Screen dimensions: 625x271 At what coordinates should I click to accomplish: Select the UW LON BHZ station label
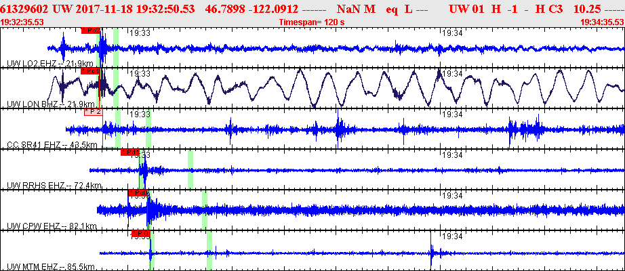click(x=51, y=104)
